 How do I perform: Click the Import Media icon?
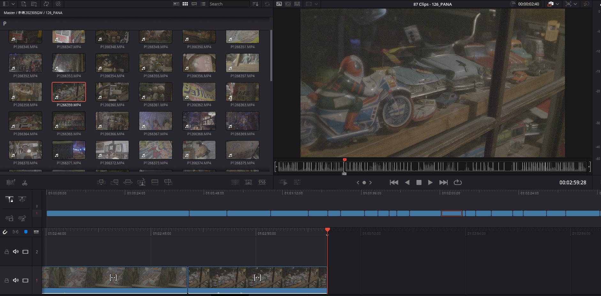(x=24, y=4)
